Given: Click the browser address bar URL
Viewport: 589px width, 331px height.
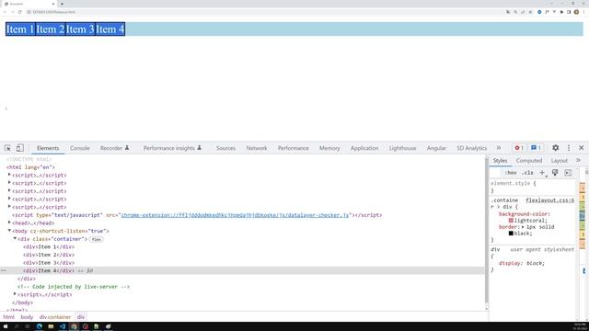Looking at the screenshot, I should (53, 12).
